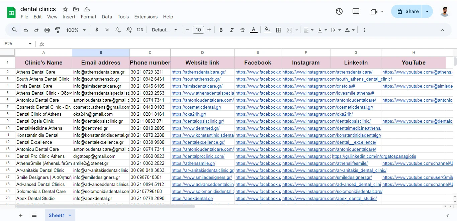Open the Extensions menu
457x221 pixels.
tap(146, 17)
